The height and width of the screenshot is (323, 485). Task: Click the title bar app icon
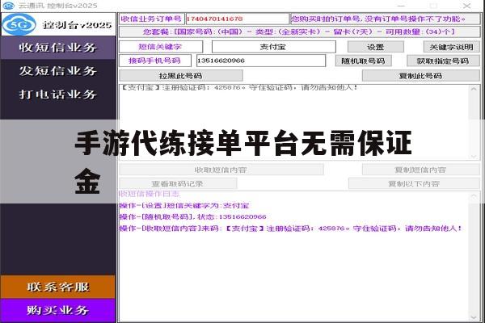coord(8,6)
